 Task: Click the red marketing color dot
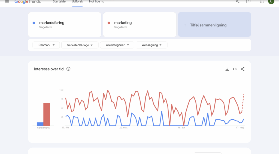tap(109, 23)
